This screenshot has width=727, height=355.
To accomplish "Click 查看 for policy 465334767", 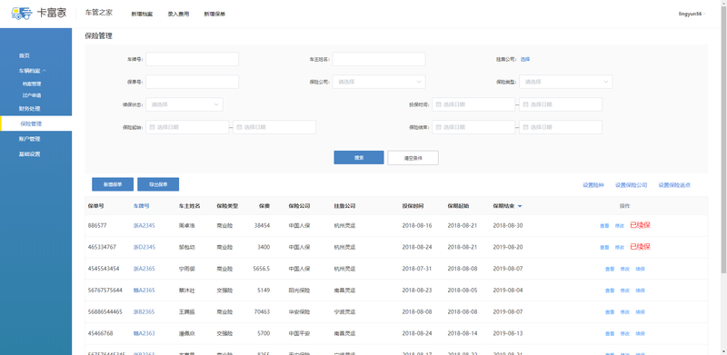I will click(x=604, y=248).
